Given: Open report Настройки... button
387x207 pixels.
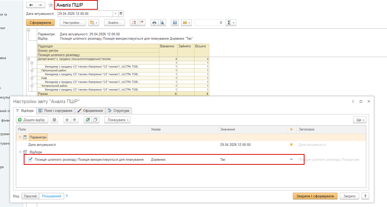Looking at the screenshot, I should (x=73, y=23).
